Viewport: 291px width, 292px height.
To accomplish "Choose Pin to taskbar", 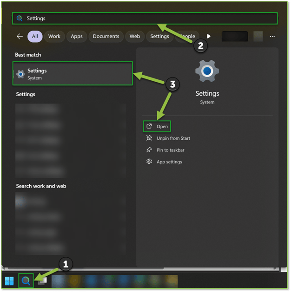I will coord(171,150).
